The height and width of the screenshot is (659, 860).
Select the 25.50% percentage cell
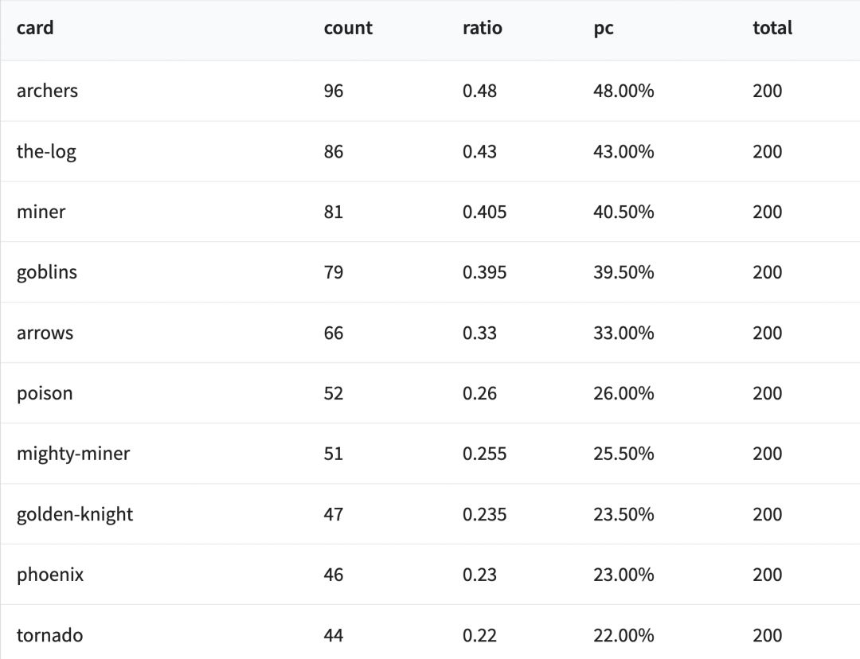(x=623, y=454)
